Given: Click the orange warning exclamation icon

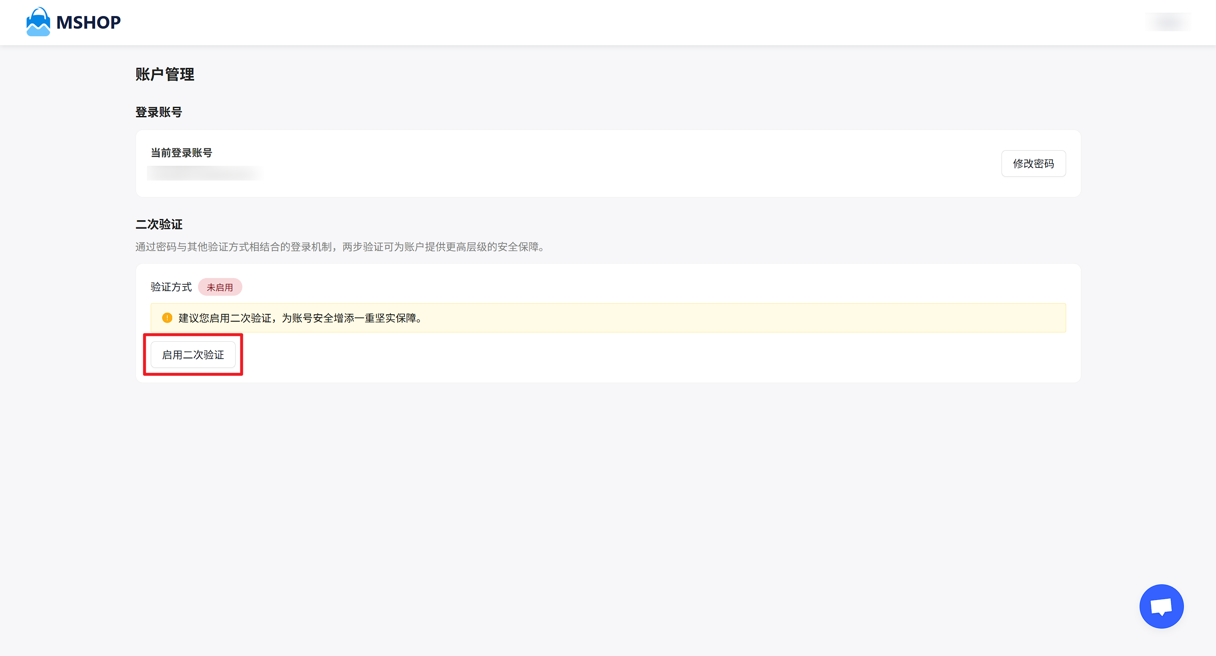Looking at the screenshot, I should [x=167, y=318].
